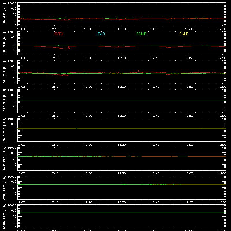Click red trace spike near 12:35 in 610 MHz panel
The image size is (231, 231).
pos(139,71)
